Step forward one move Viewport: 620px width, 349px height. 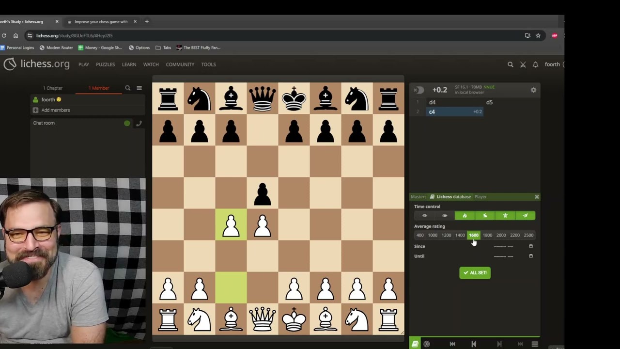coord(499,344)
